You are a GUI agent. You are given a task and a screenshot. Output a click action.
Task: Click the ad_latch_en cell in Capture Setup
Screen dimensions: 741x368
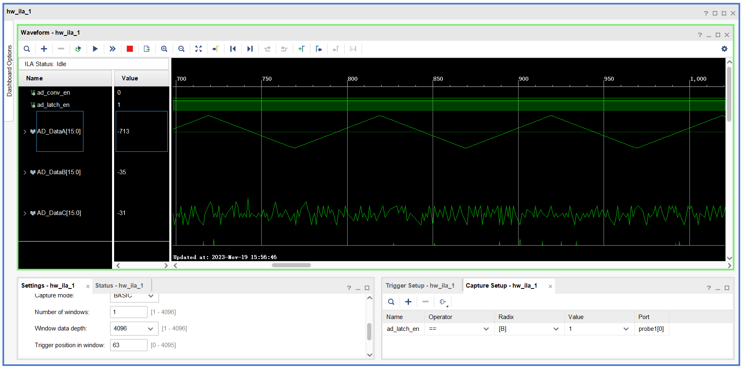[x=403, y=329]
